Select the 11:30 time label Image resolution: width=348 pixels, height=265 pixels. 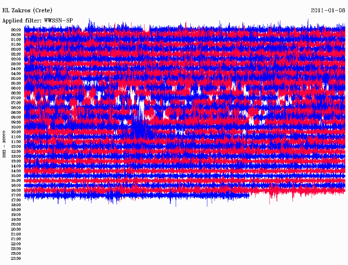(16, 142)
